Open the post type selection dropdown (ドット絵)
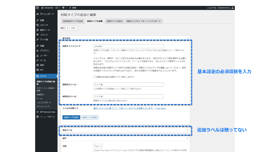The image size is (270, 152). (x=71, y=28)
